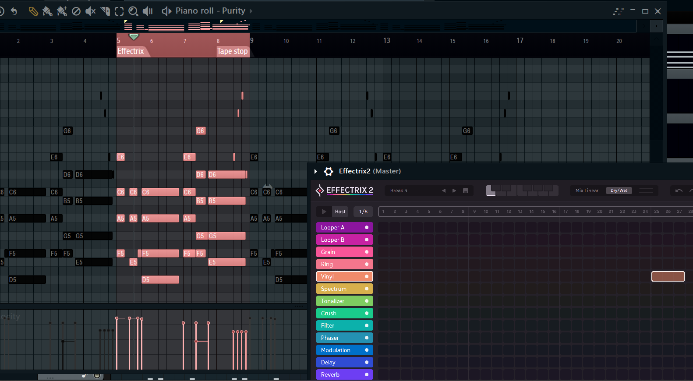This screenshot has height=381, width=693.
Task: Toggle Looper A effect dot
Action: (x=367, y=227)
